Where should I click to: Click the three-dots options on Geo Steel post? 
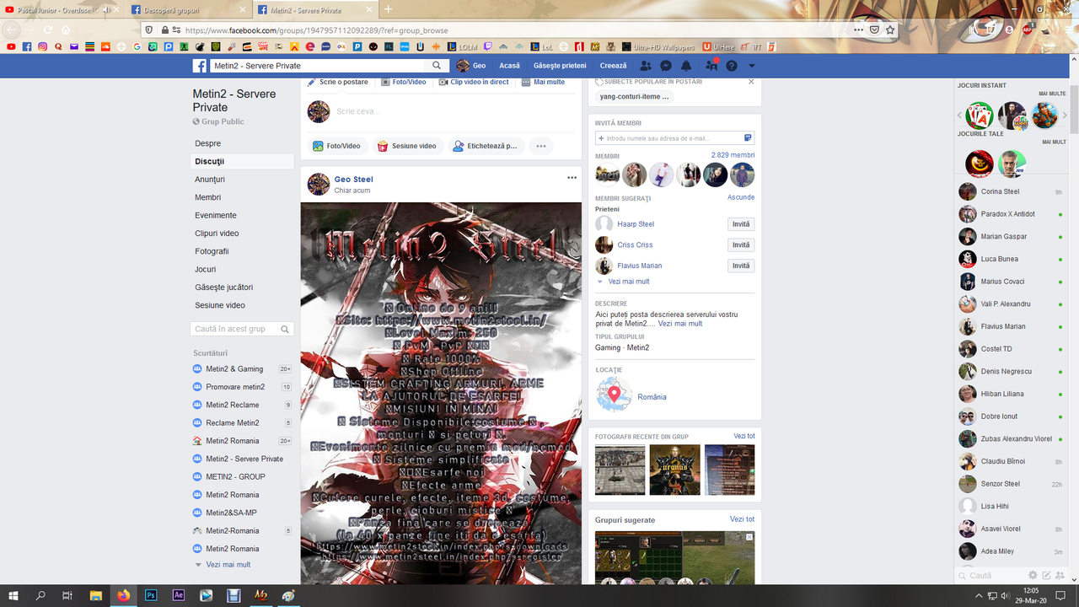572,178
